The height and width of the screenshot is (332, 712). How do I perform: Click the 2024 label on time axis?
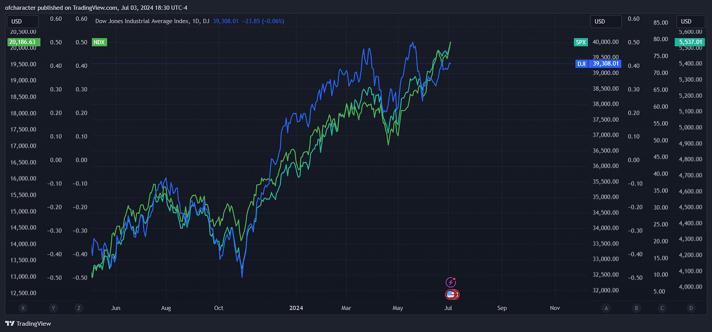pos(296,308)
